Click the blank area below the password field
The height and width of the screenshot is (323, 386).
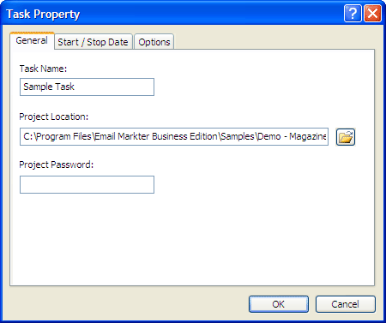click(191, 240)
